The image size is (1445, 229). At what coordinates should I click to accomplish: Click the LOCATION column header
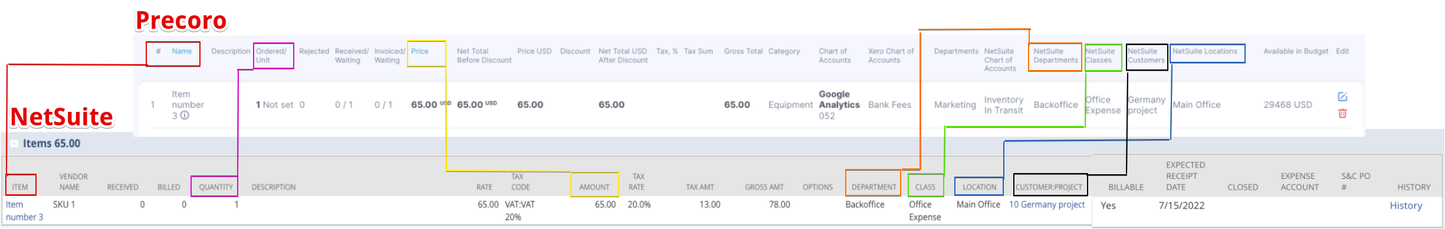point(979,187)
